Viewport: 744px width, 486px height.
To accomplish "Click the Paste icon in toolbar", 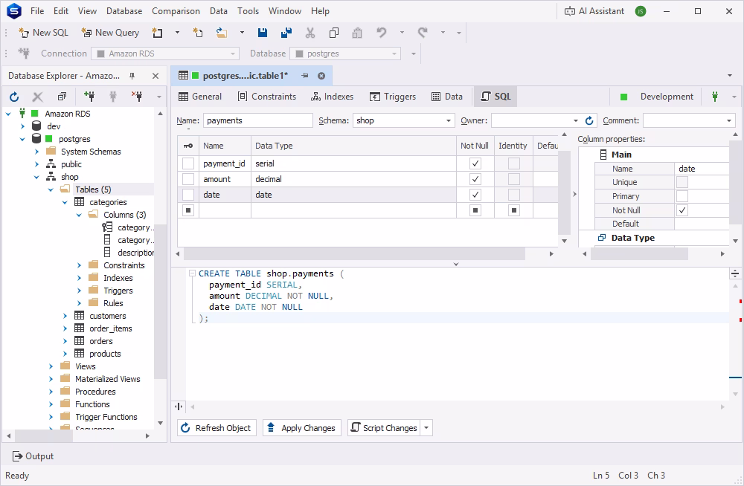I will click(357, 32).
